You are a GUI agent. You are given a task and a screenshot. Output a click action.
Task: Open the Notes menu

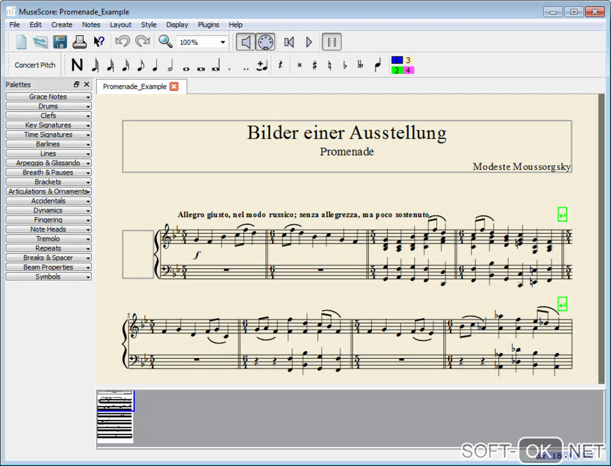pos(91,25)
